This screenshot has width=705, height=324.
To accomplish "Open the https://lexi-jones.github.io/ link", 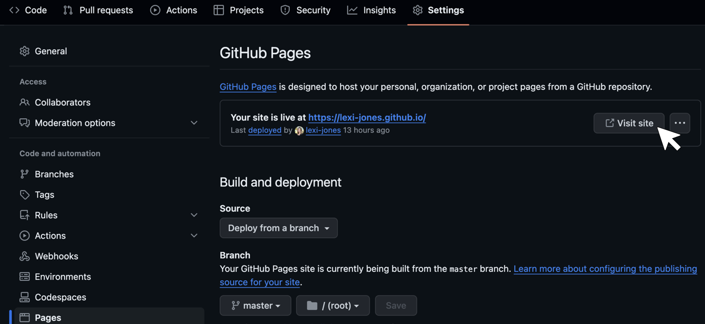I will coord(367,117).
